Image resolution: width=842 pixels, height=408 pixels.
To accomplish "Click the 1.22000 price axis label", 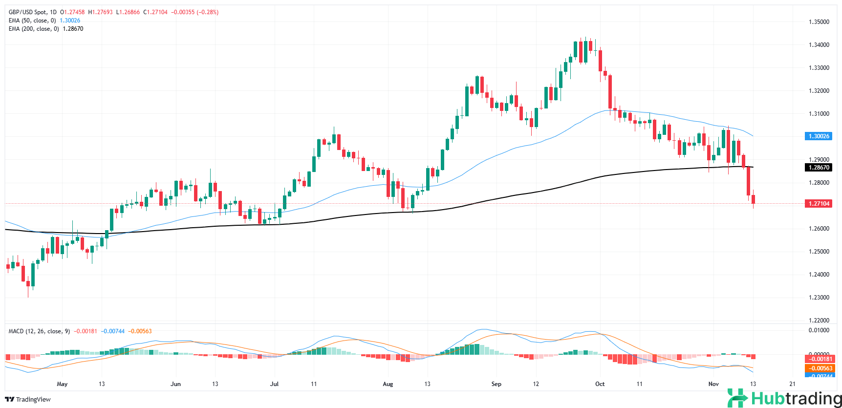I will click(819, 321).
